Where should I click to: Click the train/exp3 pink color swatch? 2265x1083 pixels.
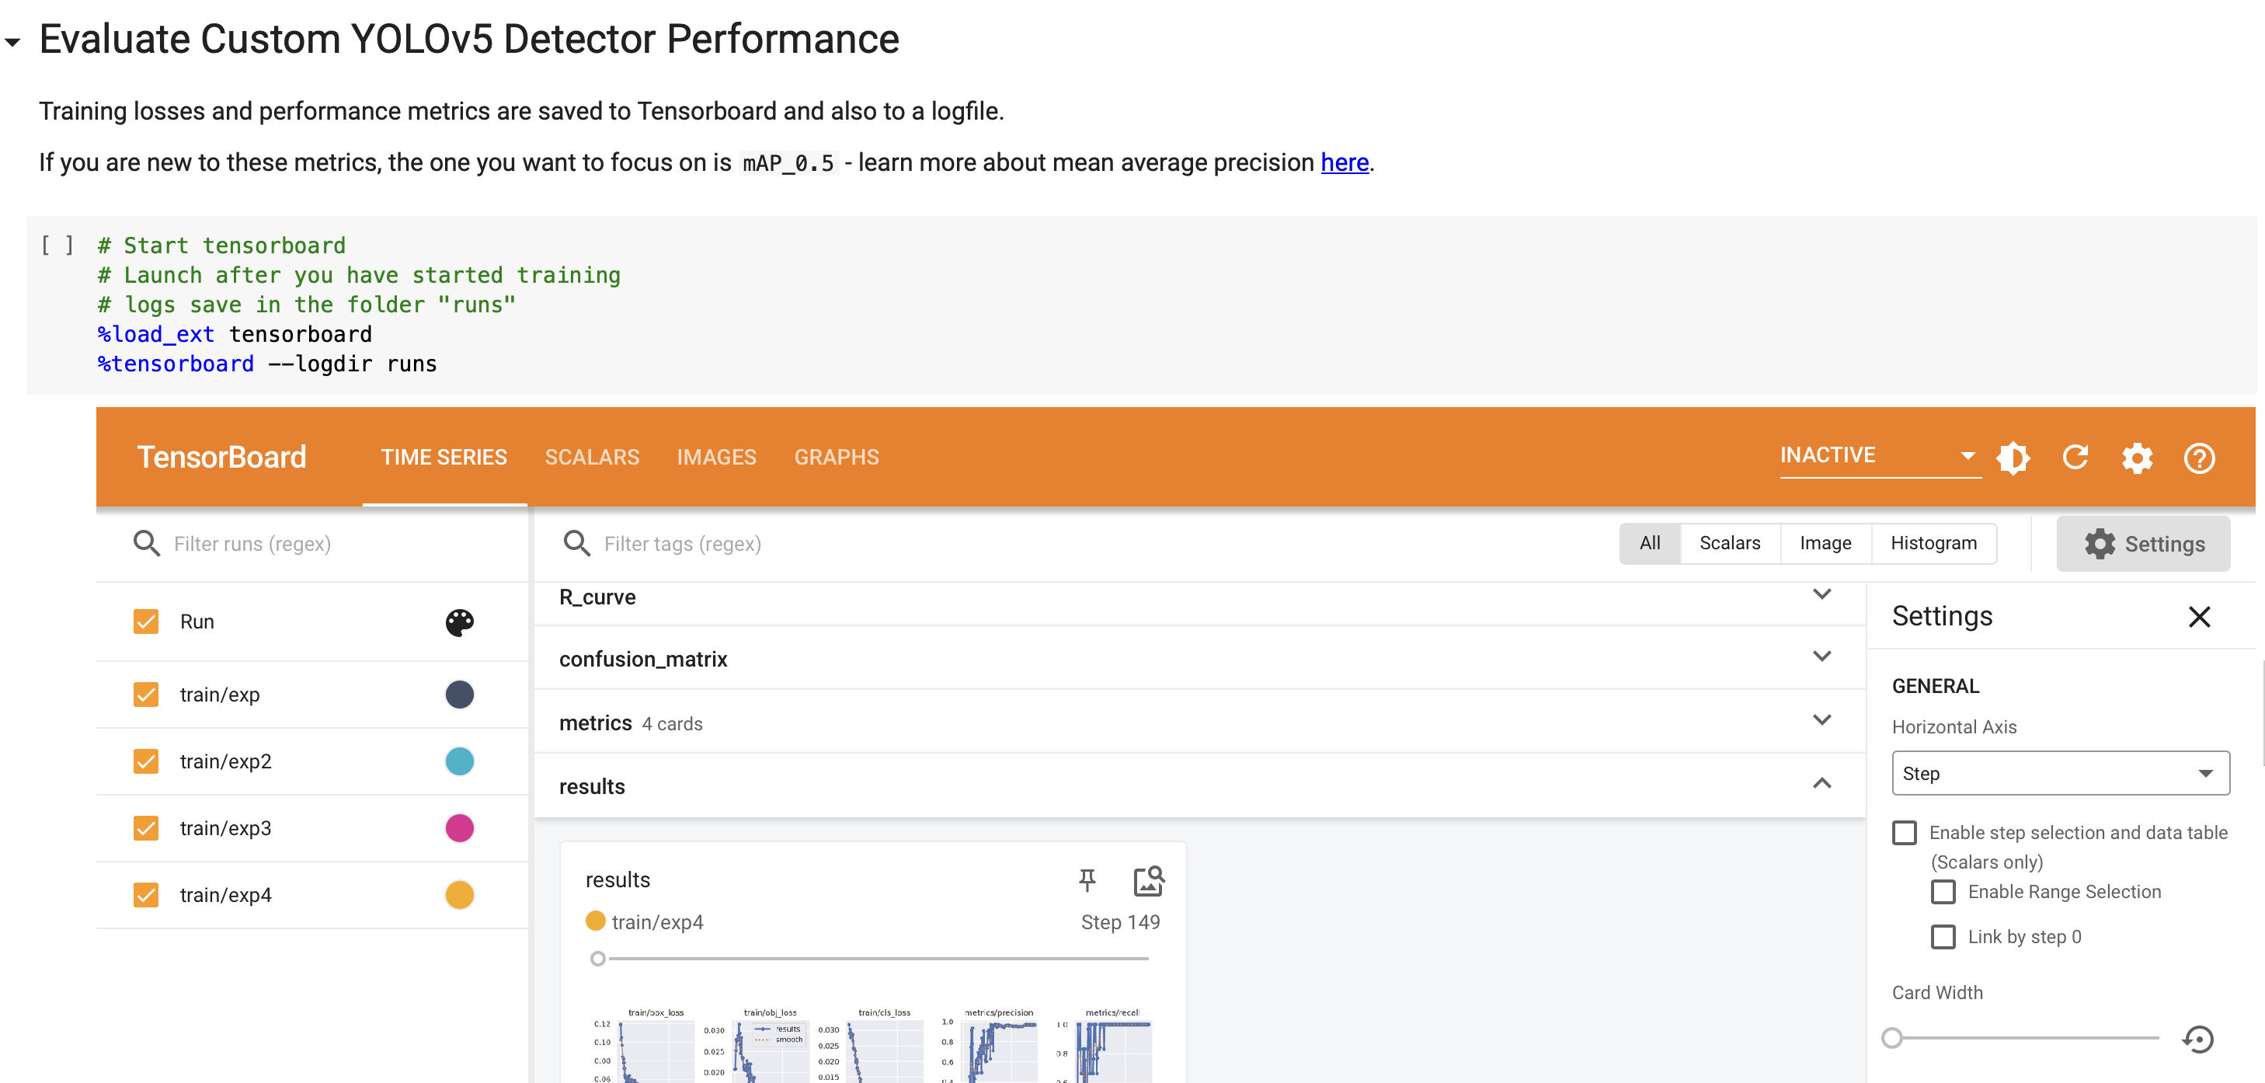tap(459, 828)
